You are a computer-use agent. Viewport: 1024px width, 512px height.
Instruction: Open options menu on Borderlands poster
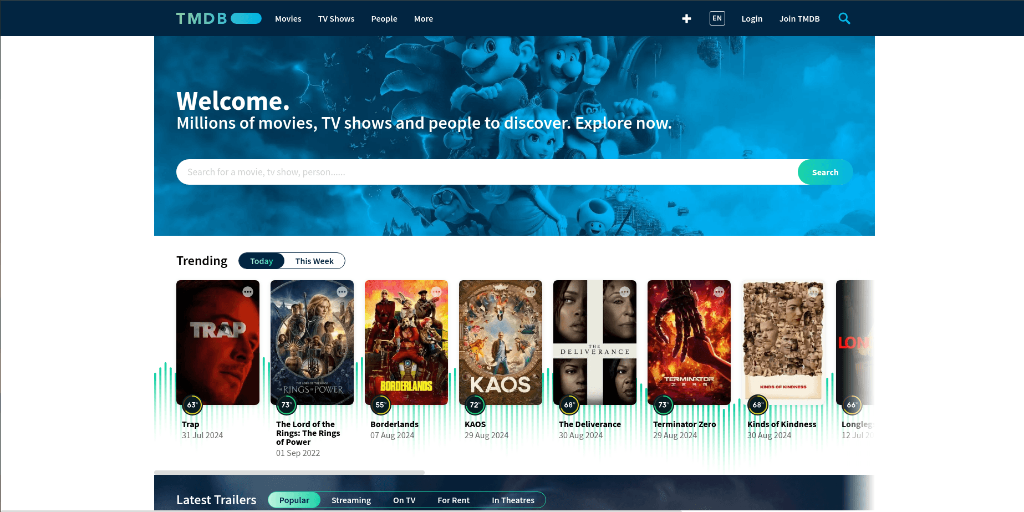coord(436,292)
